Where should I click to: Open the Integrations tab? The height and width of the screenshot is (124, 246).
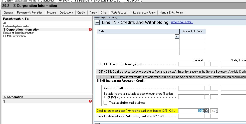(132, 1)
